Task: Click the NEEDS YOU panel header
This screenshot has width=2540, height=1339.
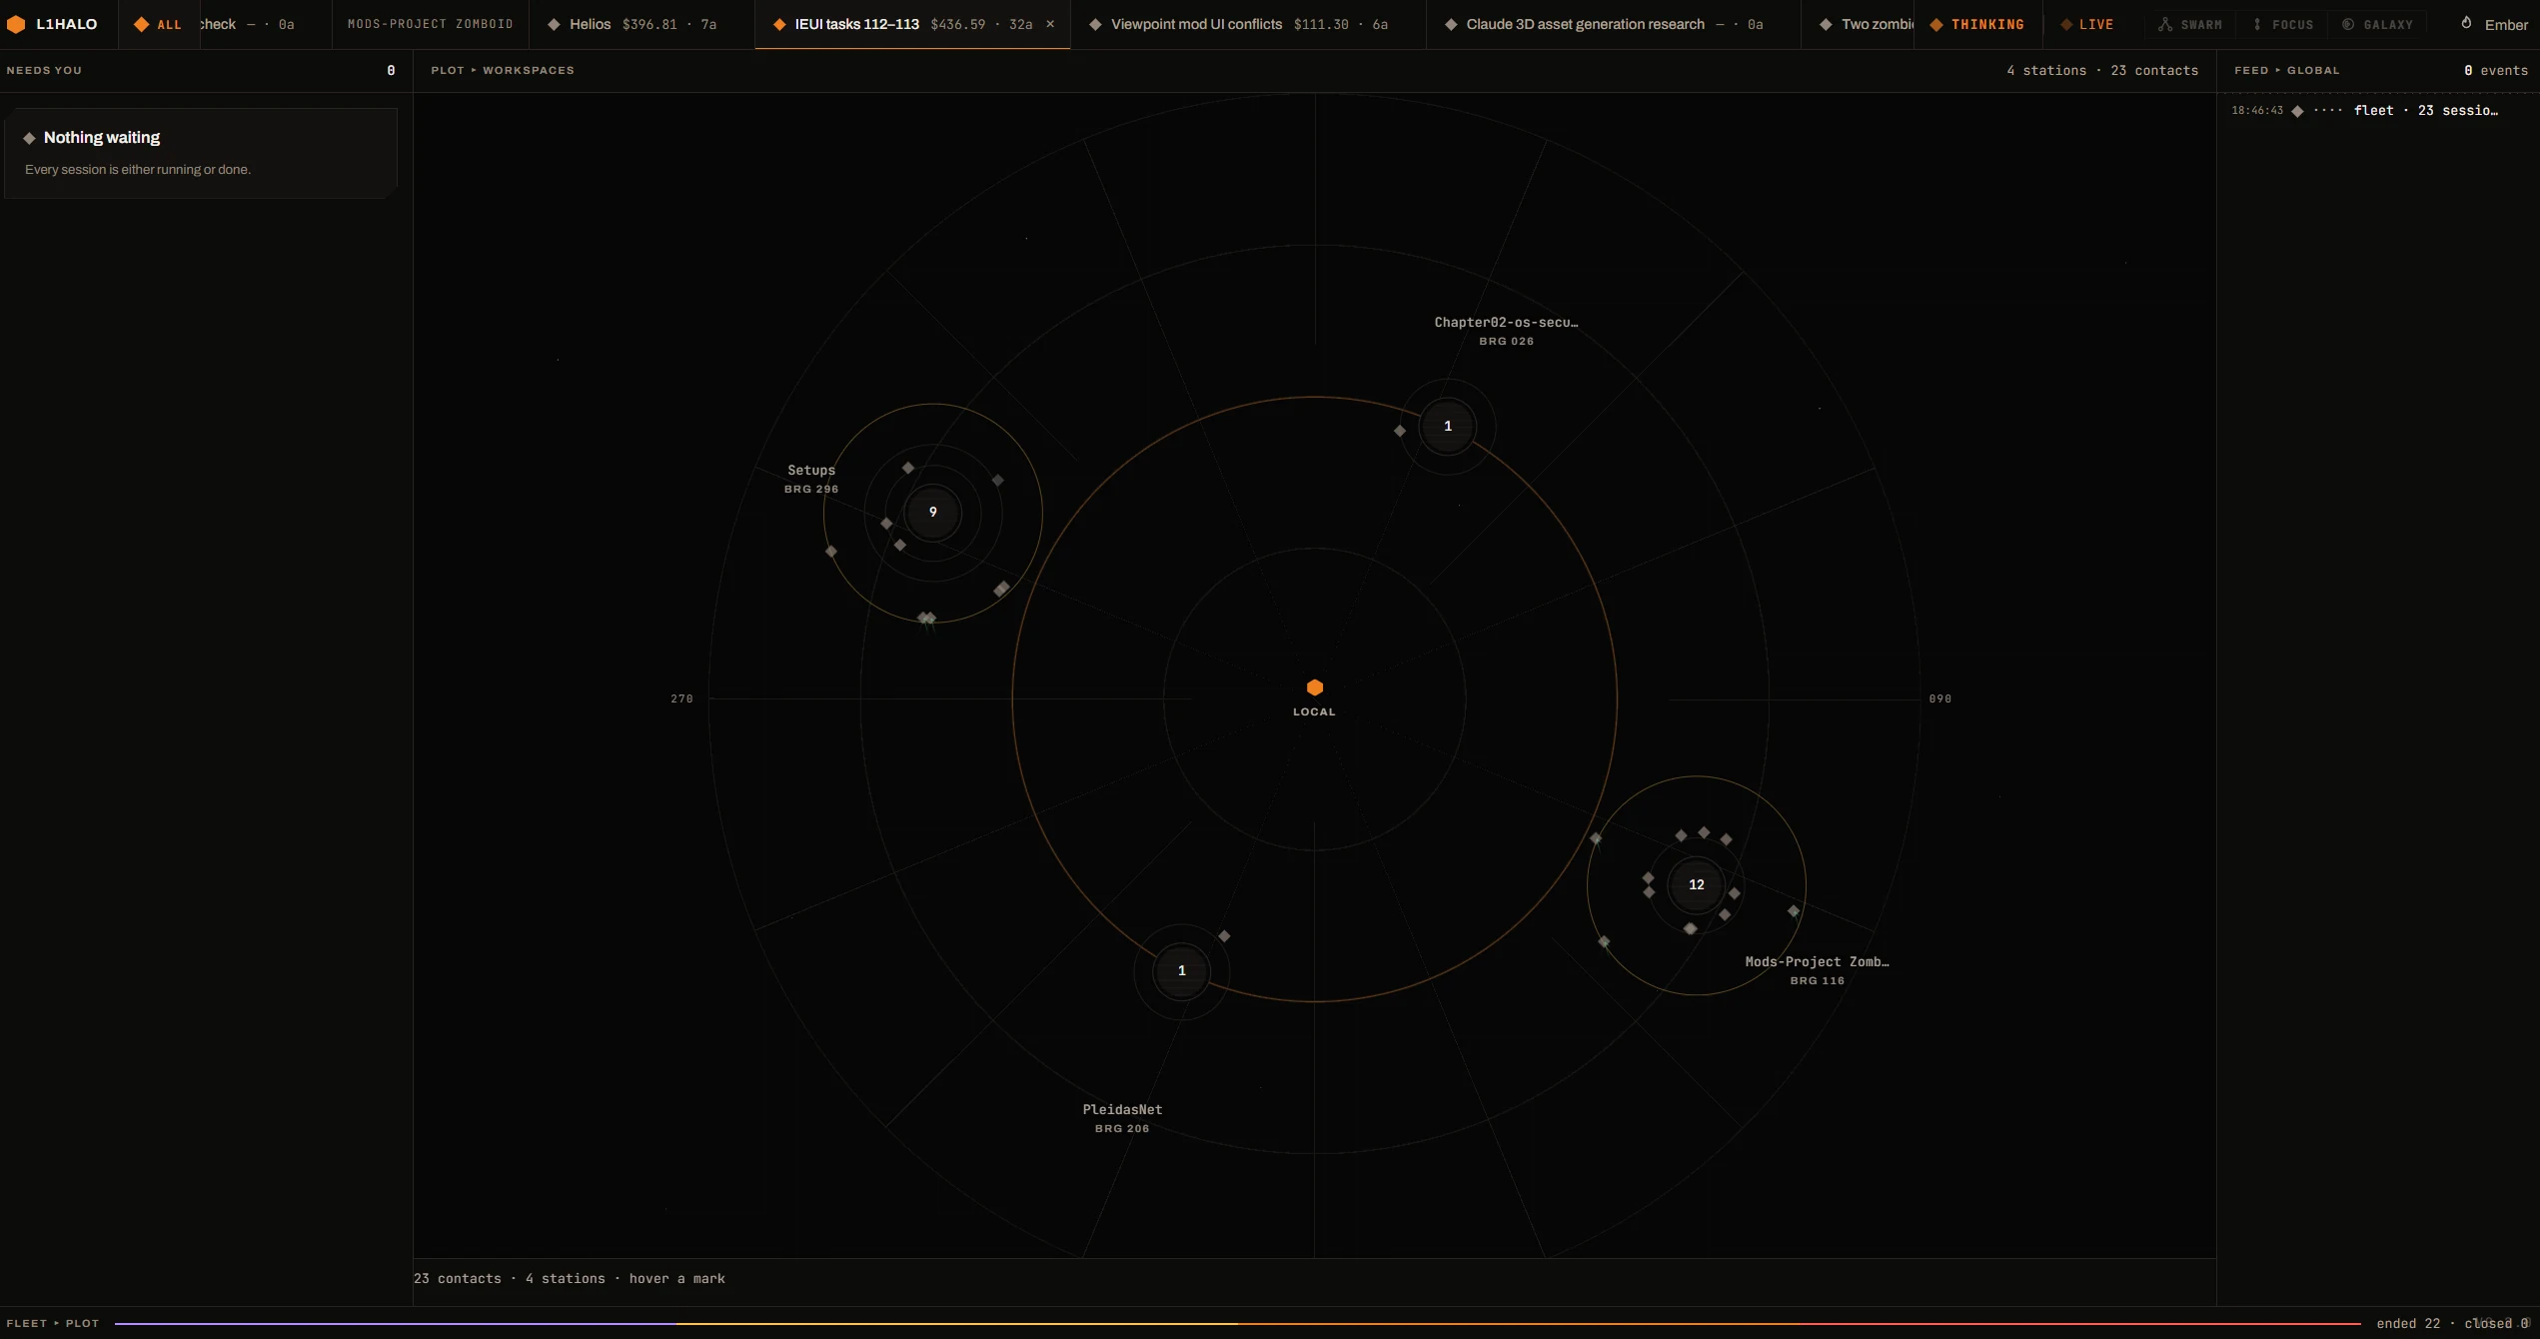Action: (206, 71)
